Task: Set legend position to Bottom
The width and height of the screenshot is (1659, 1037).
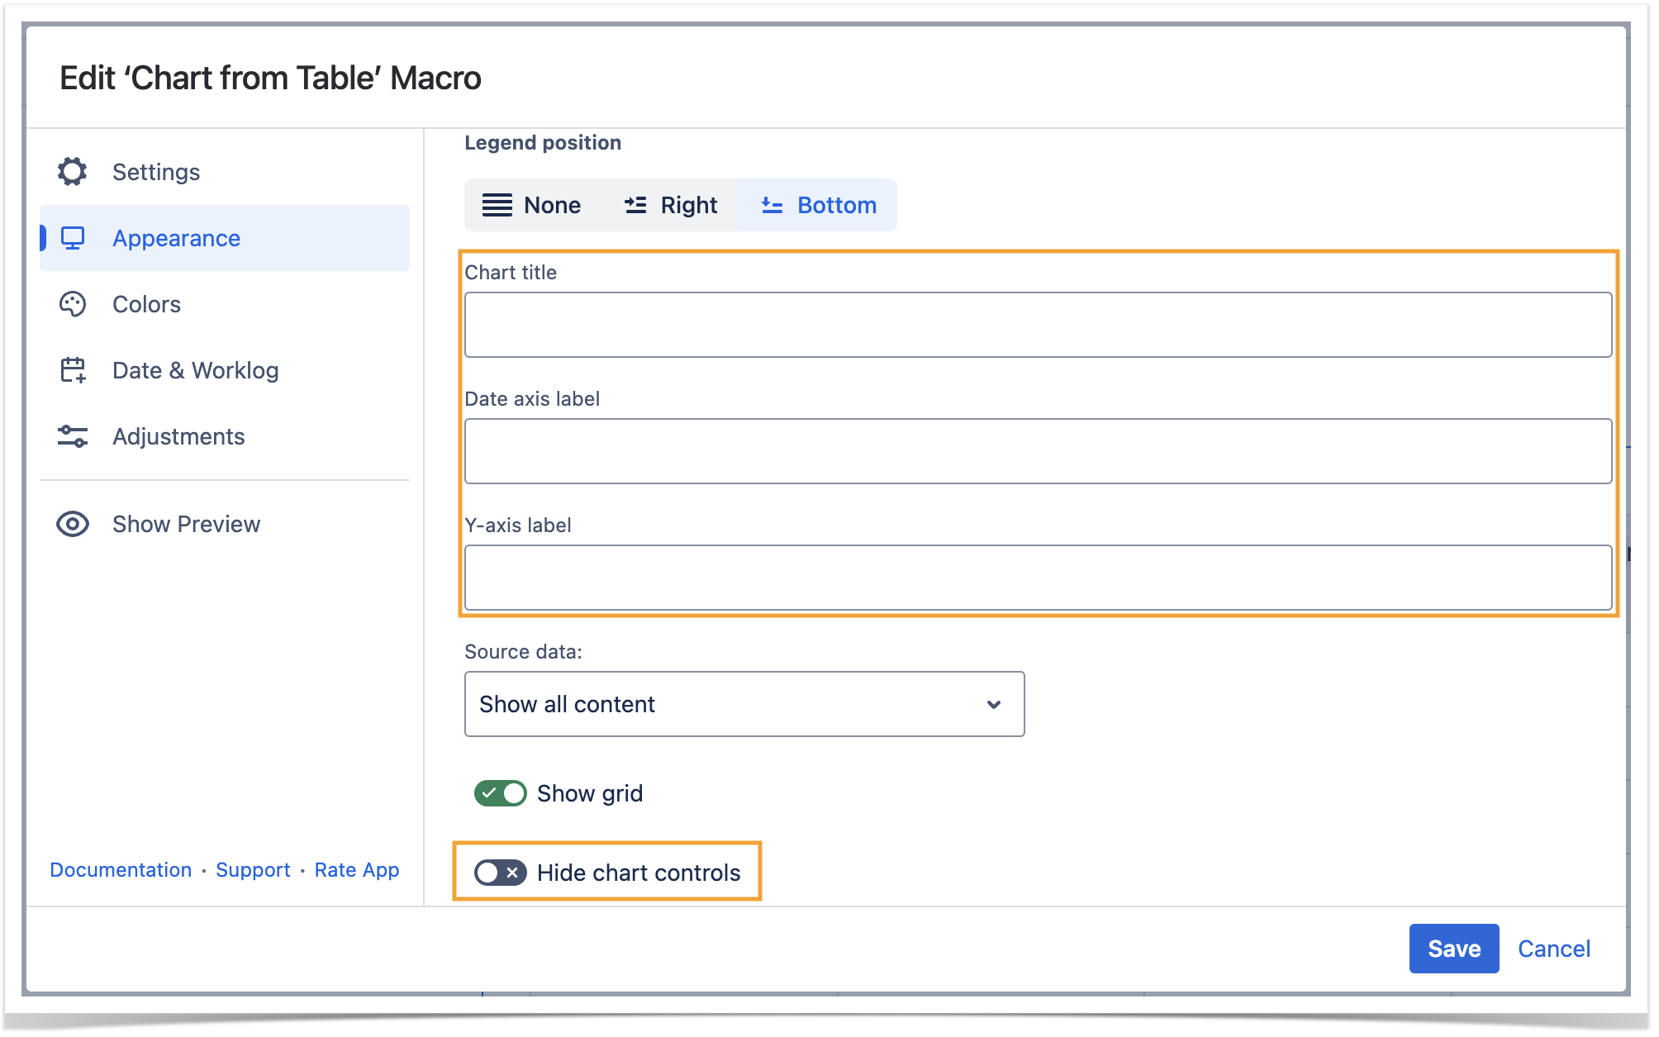Action: click(818, 205)
